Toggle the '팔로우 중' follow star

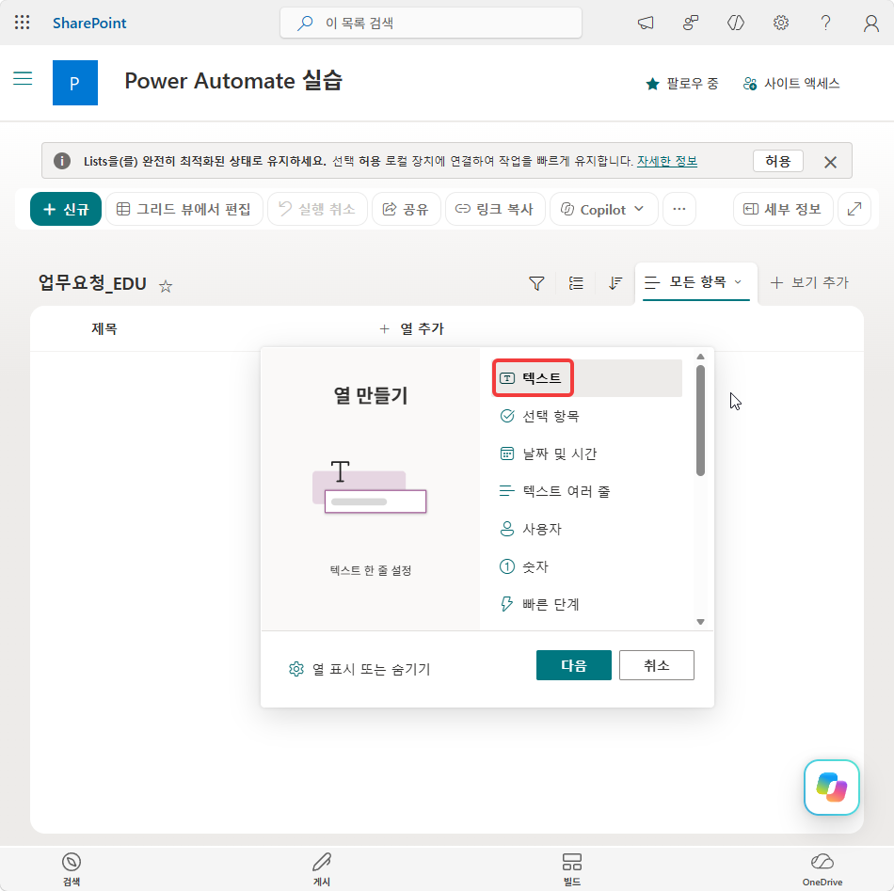[x=682, y=84]
